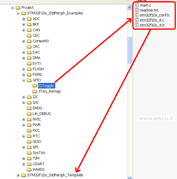
Task: Click the SysTick folder icon
Action: [29, 153]
